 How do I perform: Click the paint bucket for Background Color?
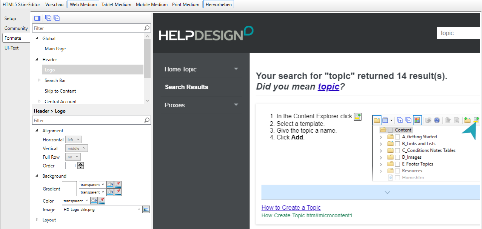(94, 201)
